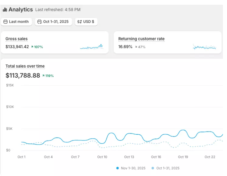This screenshot has height=176, width=227.
Task: Open the Total sales over time title
Action: (25, 66)
